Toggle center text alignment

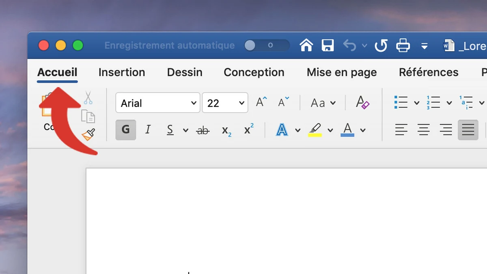click(423, 129)
